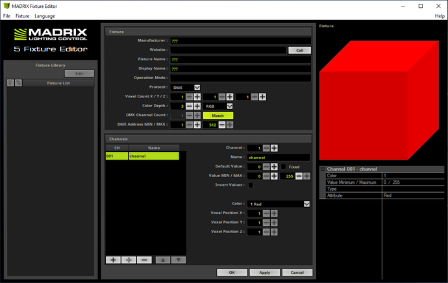Click second icon above Fixture List
This screenshot has width=448, height=283.
19,83
